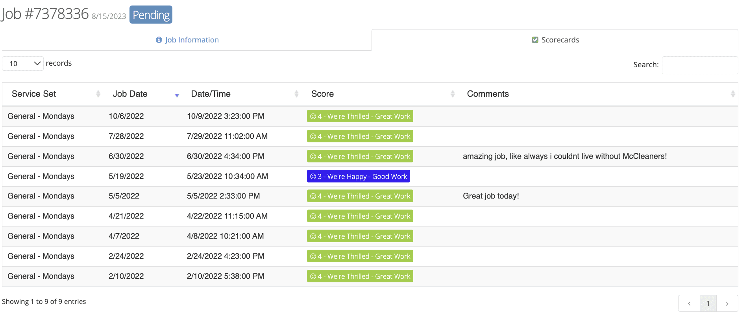The image size is (747, 324).
Task: Select the Scorecards tab
Action: click(555, 40)
